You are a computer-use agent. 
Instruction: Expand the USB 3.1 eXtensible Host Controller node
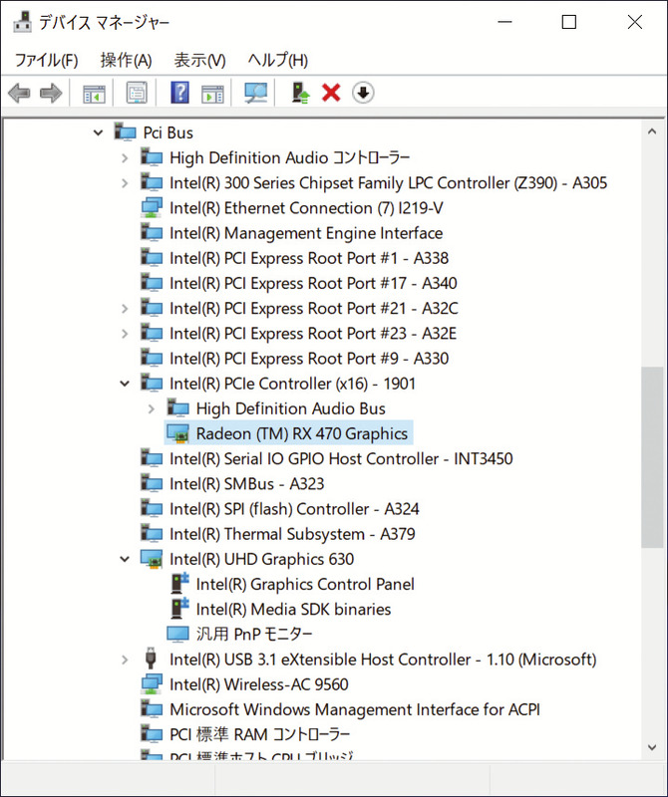pos(125,660)
